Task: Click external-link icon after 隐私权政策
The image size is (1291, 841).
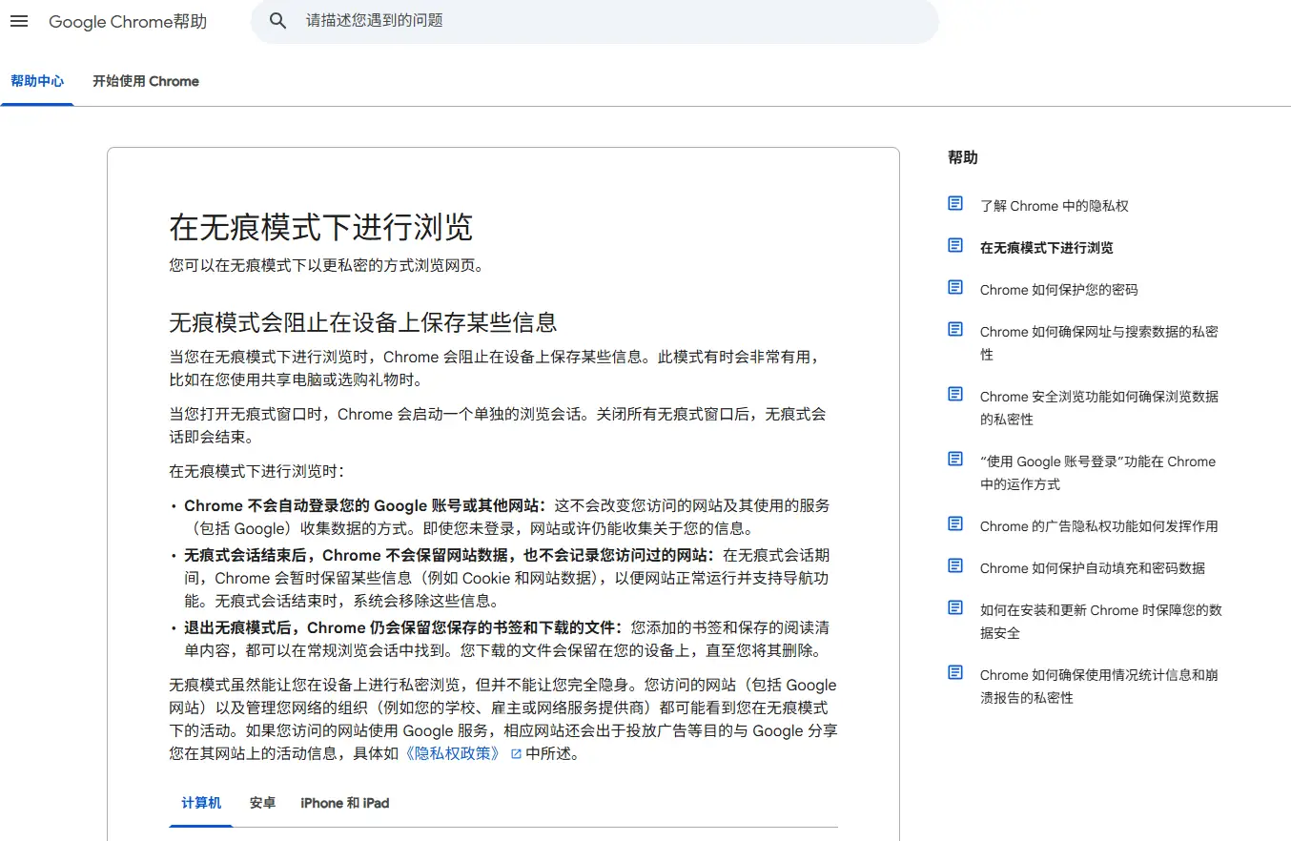Action: tap(516, 753)
